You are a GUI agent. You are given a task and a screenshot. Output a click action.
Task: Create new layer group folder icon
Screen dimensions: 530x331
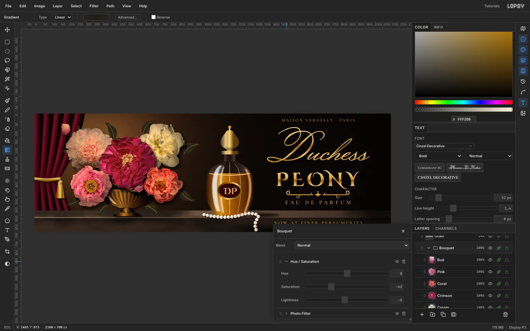[x=433, y=314]
